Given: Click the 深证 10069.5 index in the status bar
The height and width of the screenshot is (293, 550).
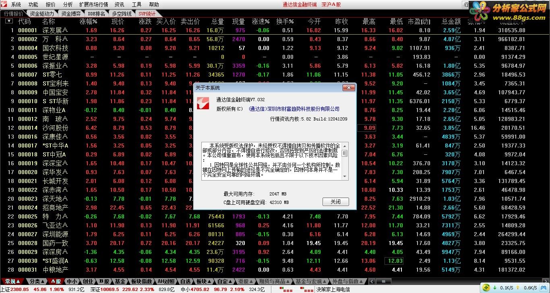Looking at the screenshot, I should tap(105, 289).
